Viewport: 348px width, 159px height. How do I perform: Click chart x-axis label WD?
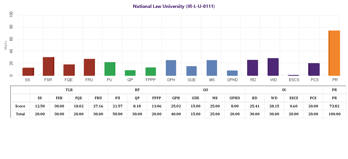(273, 80)
